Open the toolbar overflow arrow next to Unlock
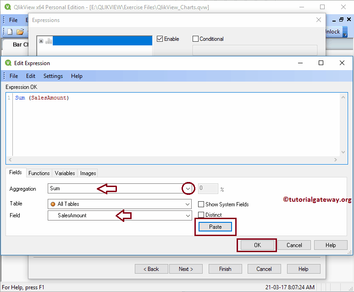Screen dimensions: 354x292 345,32
